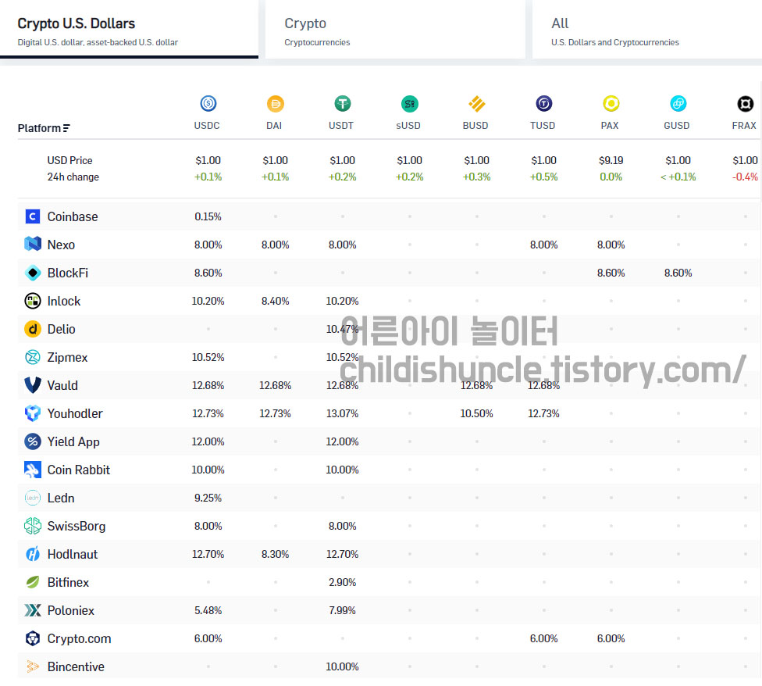Click the TUSD column label
762x686 pixels.
click(x=543, y=126)
